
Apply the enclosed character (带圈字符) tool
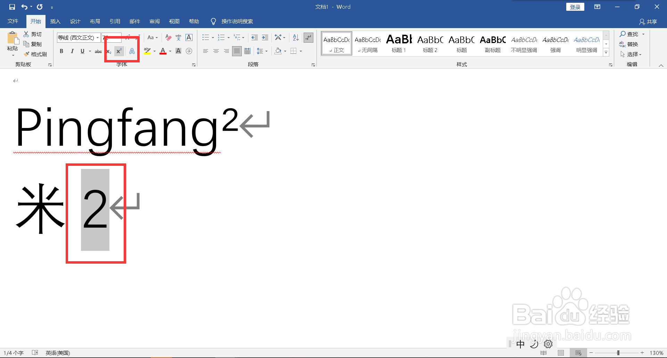pyautogui.click(x=189, y=51)
